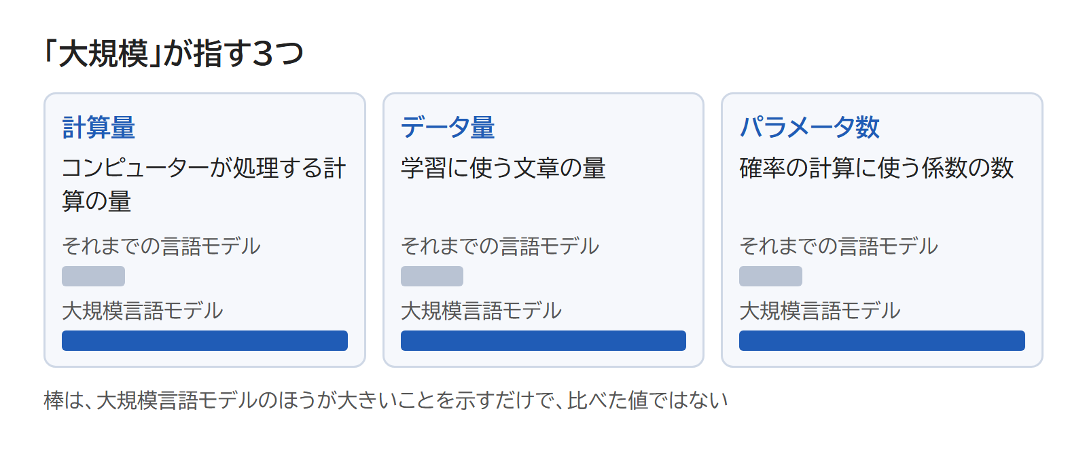Click the blue bar in パラメータ数 card
This screenshot has width=1087, height=454.
(882, 341)
